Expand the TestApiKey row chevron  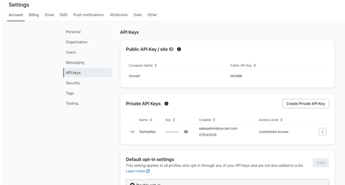132,131
